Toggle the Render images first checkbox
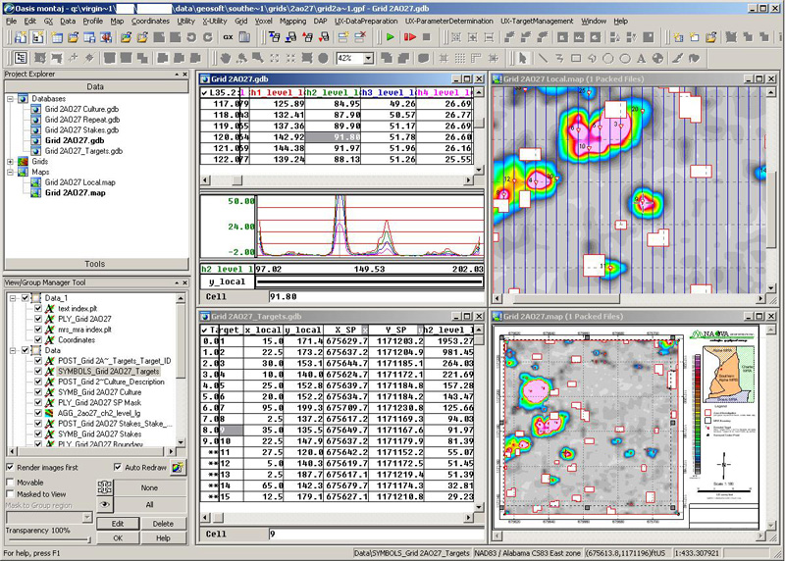 click(10, 468)
